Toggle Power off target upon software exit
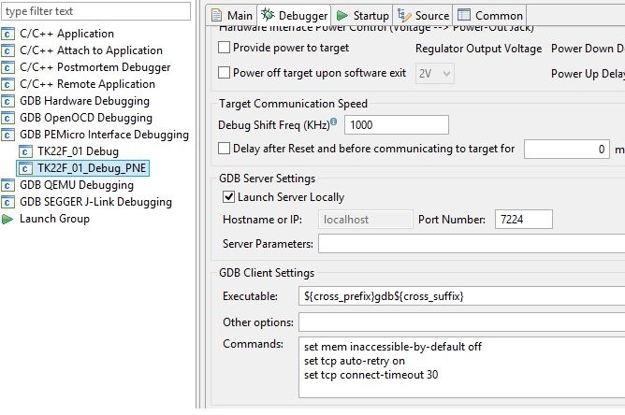Image resolution: width=625 pixels, height=415 pixels. 224,72
